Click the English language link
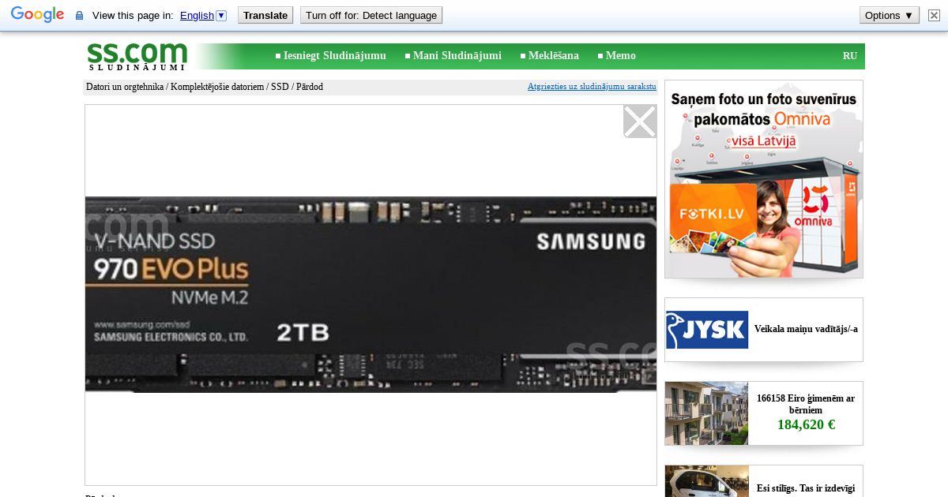948x497 pixels. tap(197, 15)
